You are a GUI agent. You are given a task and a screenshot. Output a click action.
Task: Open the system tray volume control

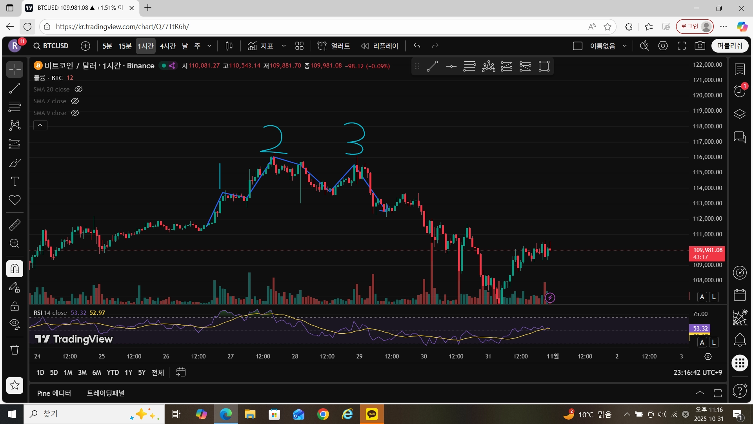coord(662,414)
